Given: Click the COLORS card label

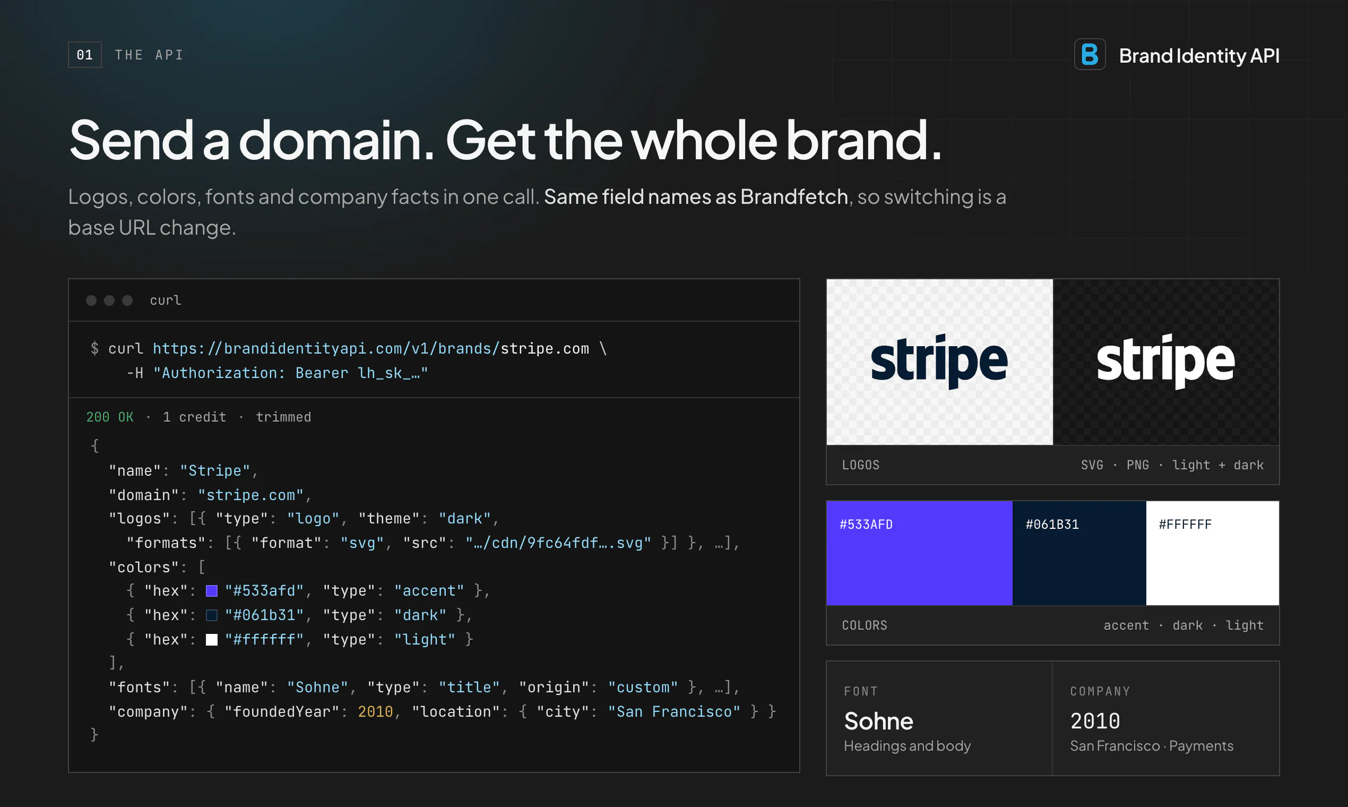Looking at the screenshot, I should 864,625.
